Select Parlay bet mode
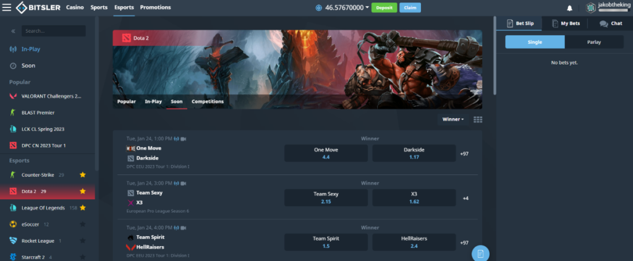Screen dimensions: 633x261 coord(594,42)
